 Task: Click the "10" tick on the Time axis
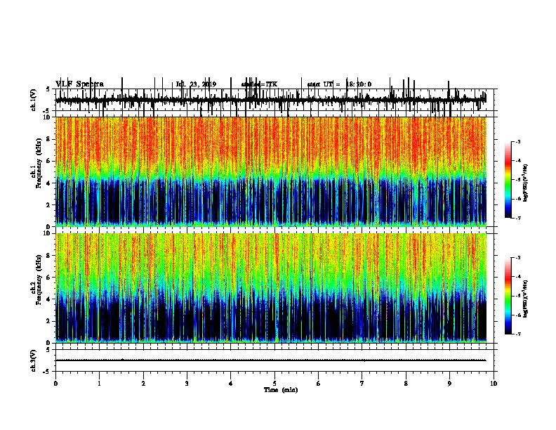(x=494, y=384)
